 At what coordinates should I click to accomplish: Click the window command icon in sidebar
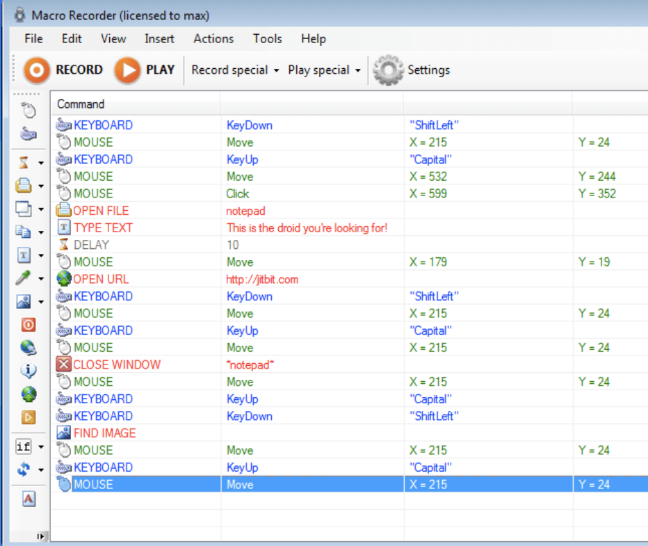24,209
